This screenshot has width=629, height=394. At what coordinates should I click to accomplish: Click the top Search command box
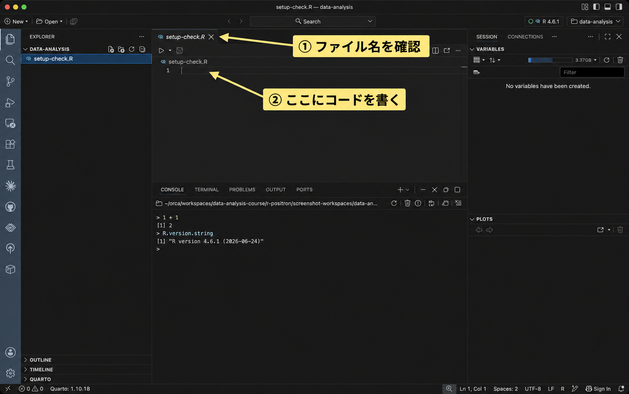tap(313, 21)
